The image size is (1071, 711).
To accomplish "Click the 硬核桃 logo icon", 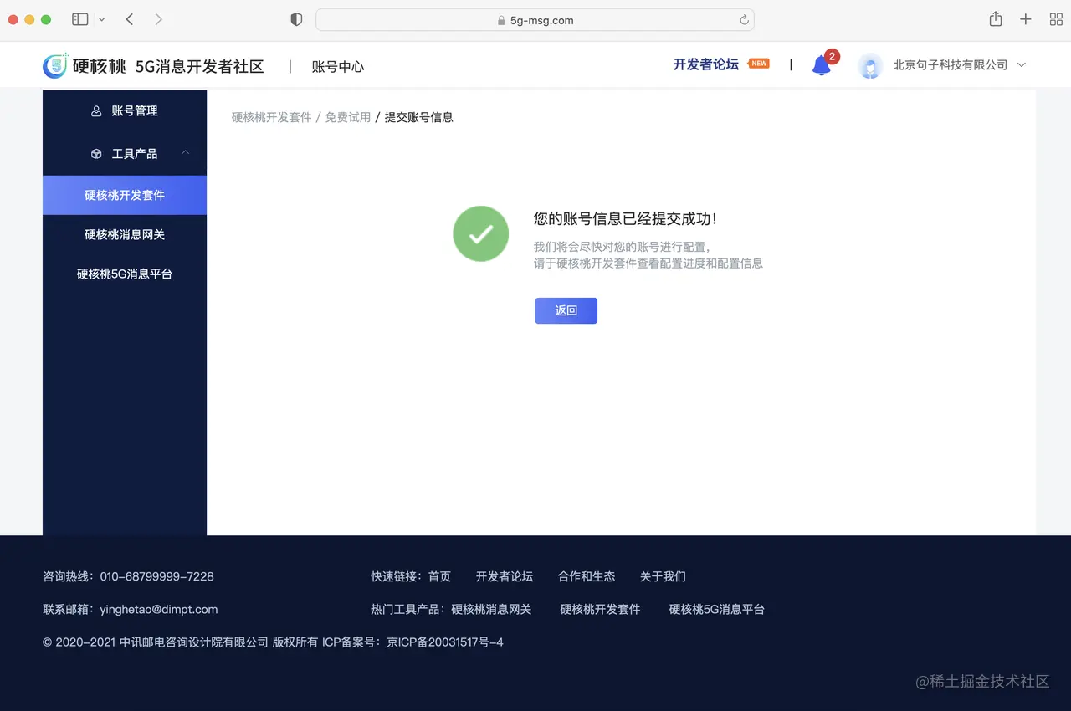I will pyautogui.click(x=55, y=66).
